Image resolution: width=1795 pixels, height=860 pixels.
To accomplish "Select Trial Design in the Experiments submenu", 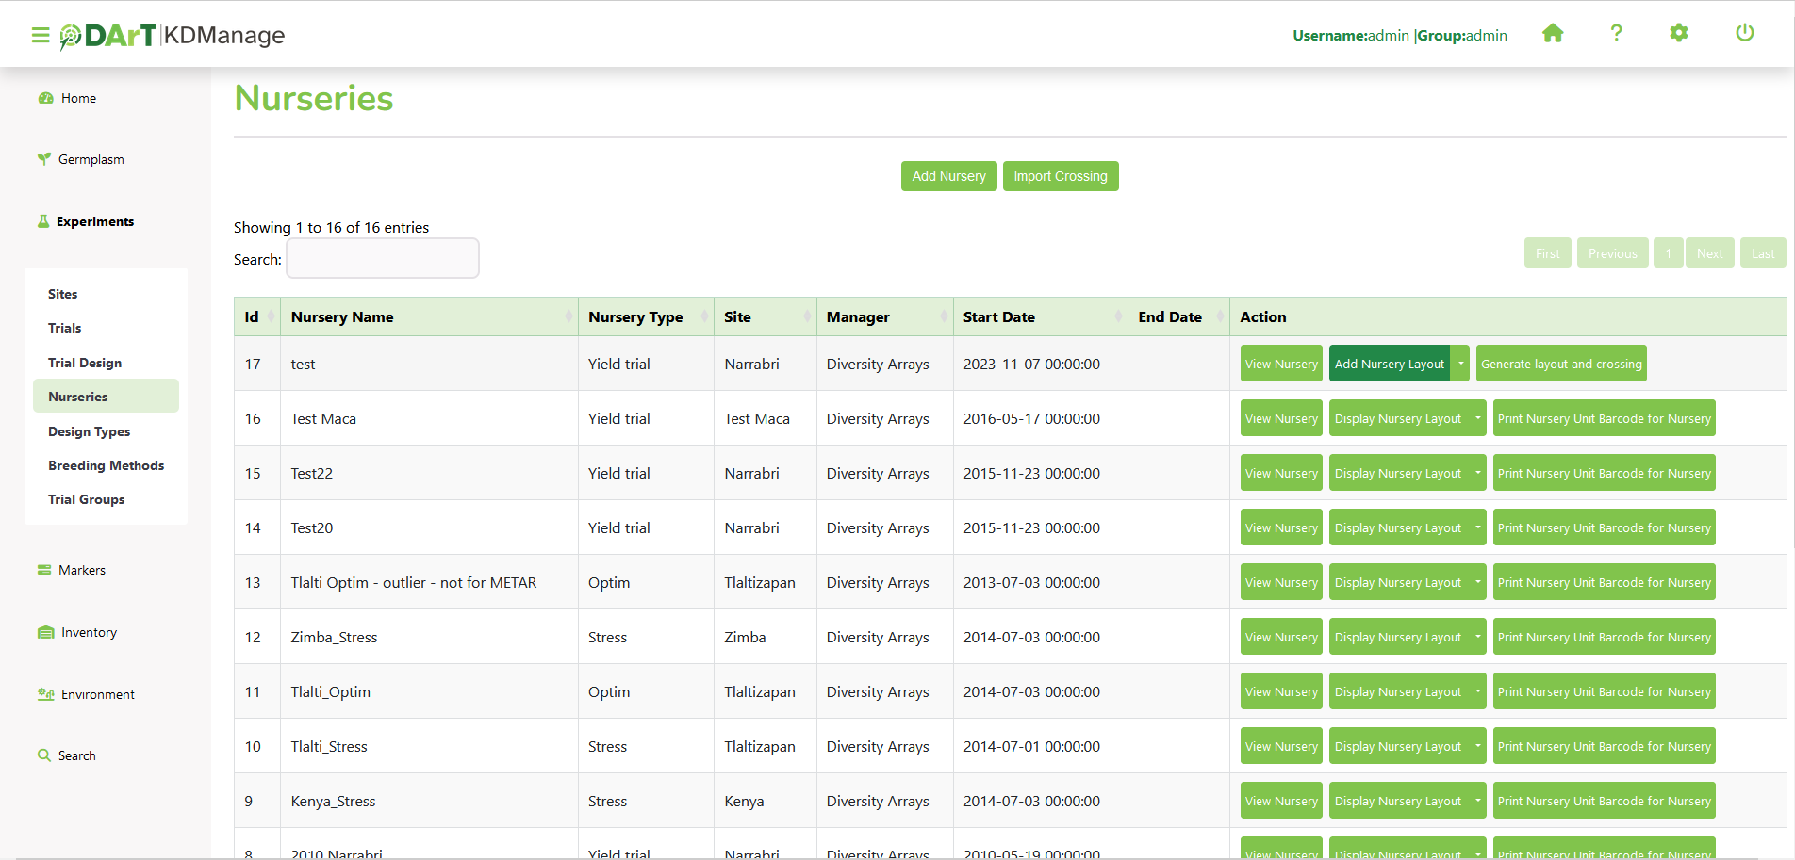I will pos(85,364).
